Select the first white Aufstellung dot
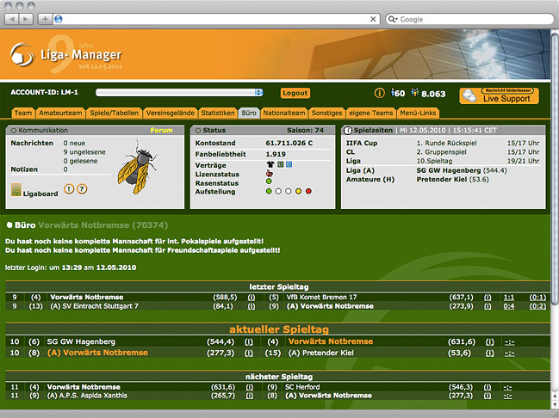 coord(278,191)
